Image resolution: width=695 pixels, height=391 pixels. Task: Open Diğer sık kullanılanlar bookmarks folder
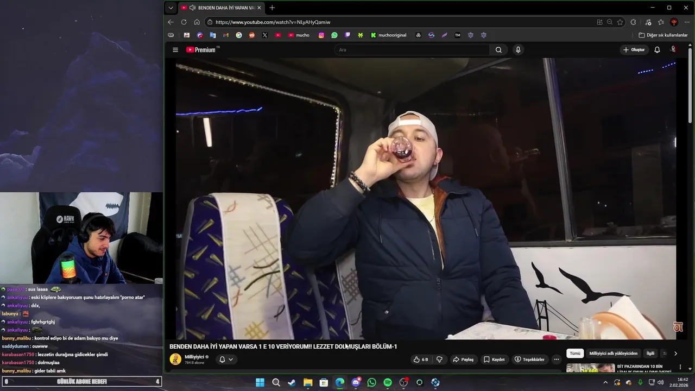pos(664,35)
